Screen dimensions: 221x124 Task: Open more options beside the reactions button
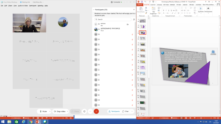click(x=90, y=111)
